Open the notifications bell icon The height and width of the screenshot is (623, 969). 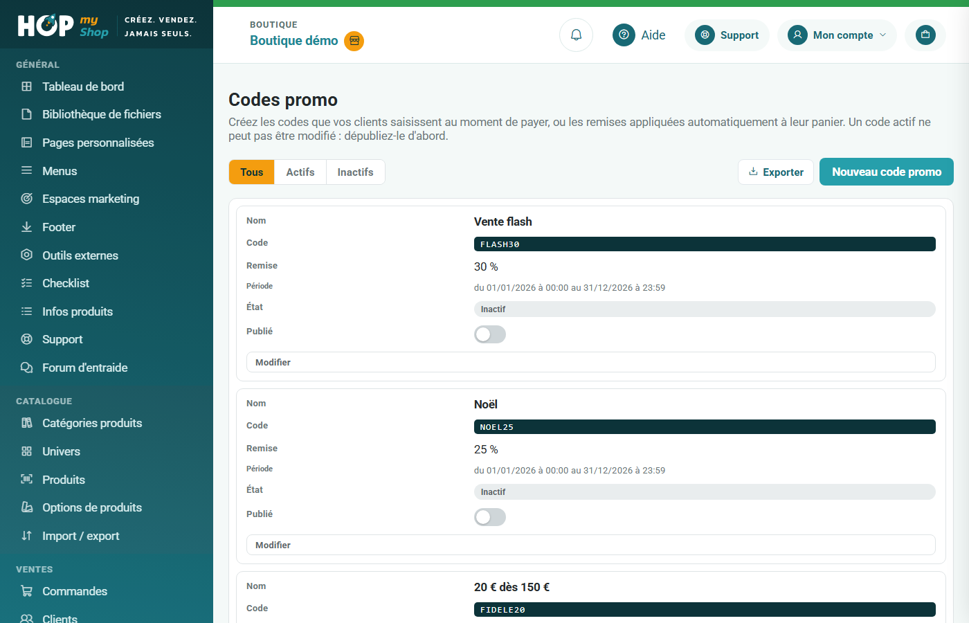[576, 35]
